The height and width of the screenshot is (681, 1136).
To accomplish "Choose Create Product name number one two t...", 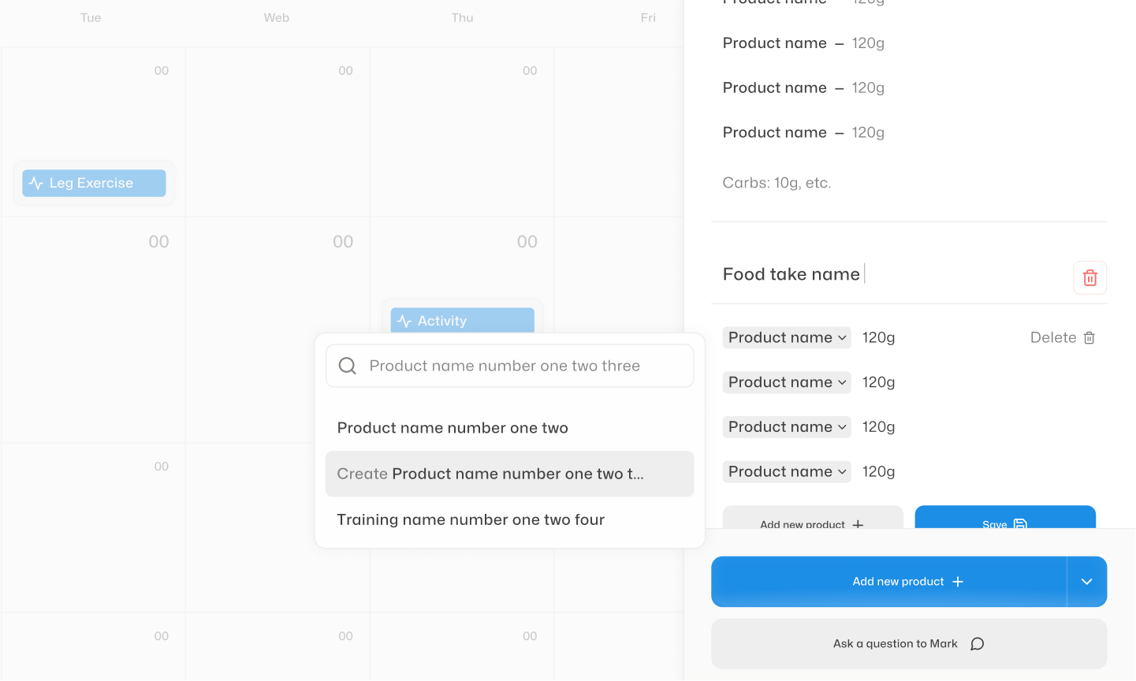I will [509, 474].
